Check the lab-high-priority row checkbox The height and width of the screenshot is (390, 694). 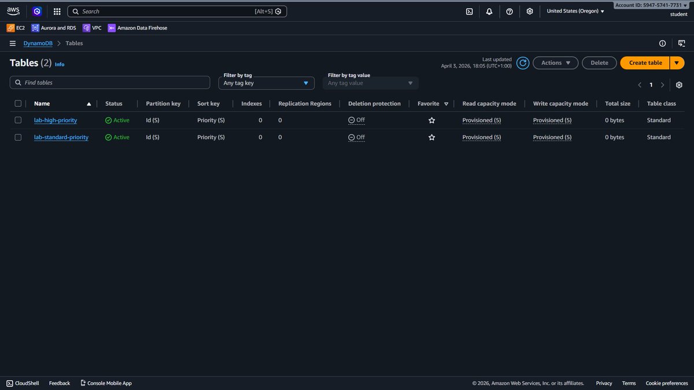coord(18,120)
